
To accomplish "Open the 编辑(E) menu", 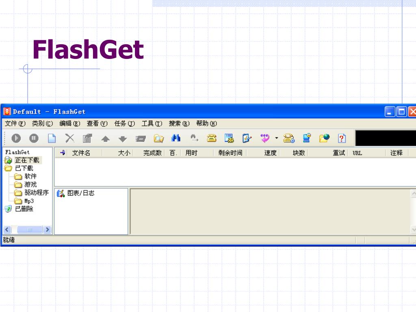I will click(70, 123).
